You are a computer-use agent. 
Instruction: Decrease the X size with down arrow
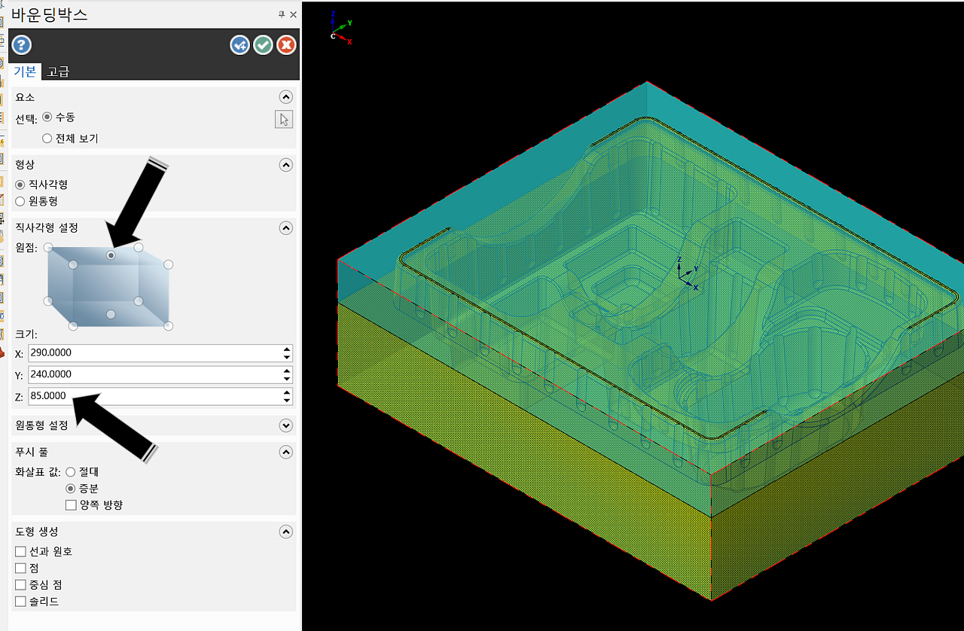[x=287, y=358]
